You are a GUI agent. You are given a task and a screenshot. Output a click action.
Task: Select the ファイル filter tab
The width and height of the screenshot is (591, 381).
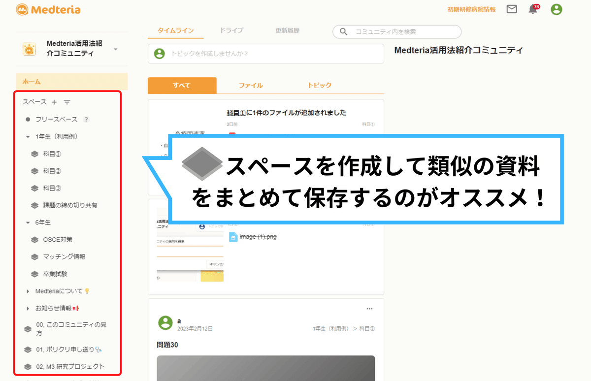[251, 85]
